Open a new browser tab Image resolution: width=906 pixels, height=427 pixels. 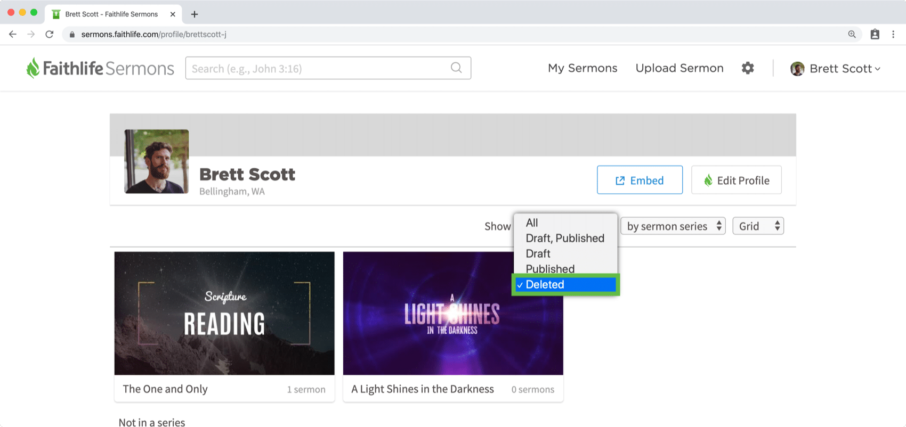click(x=195, y=14)
